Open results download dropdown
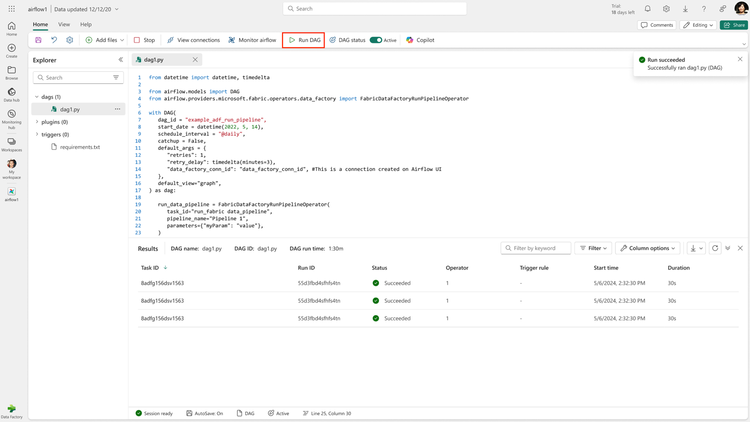Viewport: 750px width, 422px height. [x=697, y=248]
